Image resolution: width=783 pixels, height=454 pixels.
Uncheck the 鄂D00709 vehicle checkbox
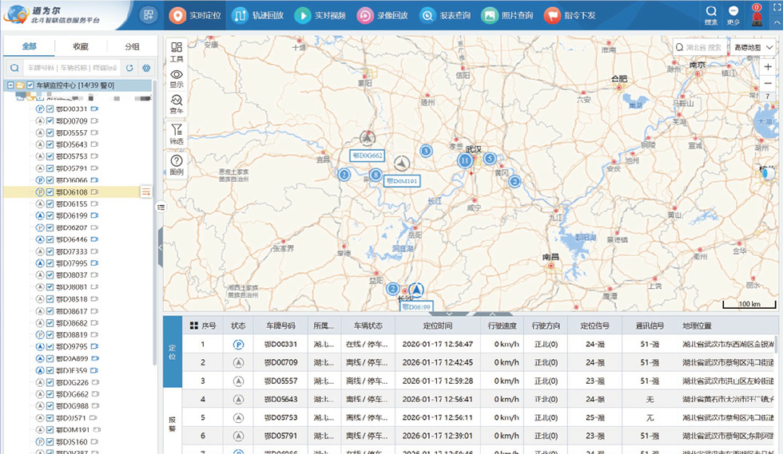tap(50, 120)
